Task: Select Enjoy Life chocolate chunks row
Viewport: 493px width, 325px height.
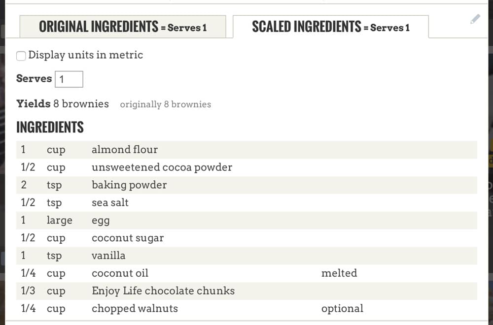Action: coord(247,291)
